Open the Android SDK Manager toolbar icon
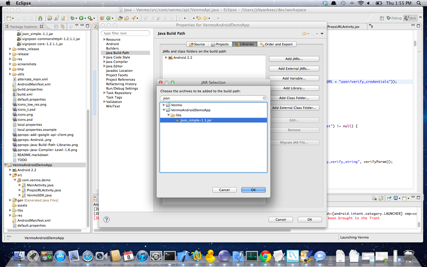The width and height of the screenshot is (427, 267). click(40, 18)
